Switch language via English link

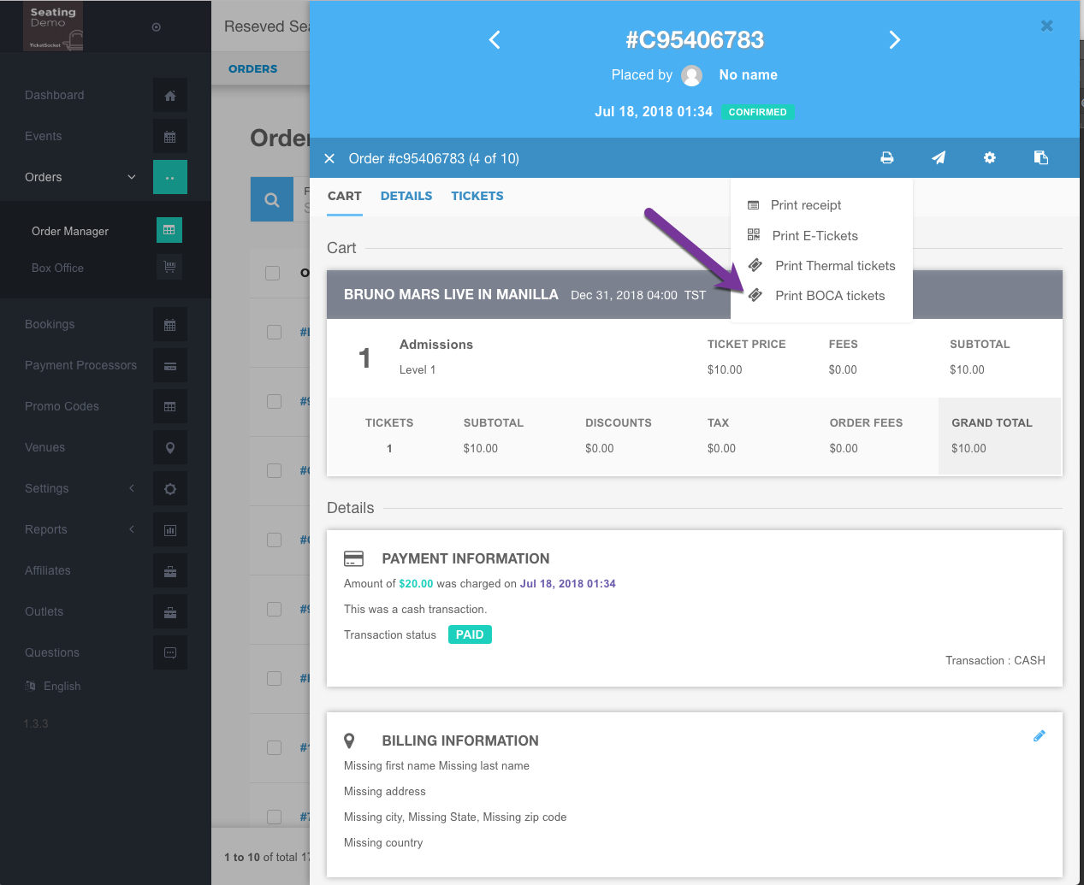(62, 687)
